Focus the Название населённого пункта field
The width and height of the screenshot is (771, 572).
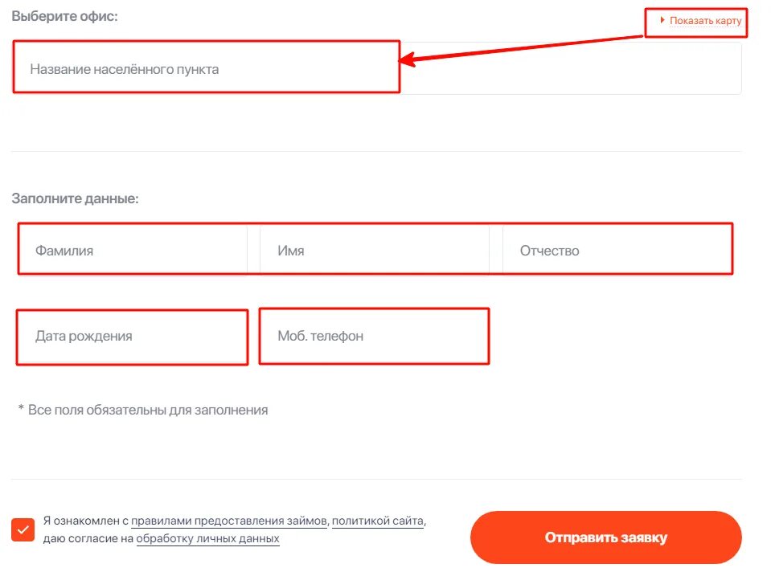click(376, 68)
